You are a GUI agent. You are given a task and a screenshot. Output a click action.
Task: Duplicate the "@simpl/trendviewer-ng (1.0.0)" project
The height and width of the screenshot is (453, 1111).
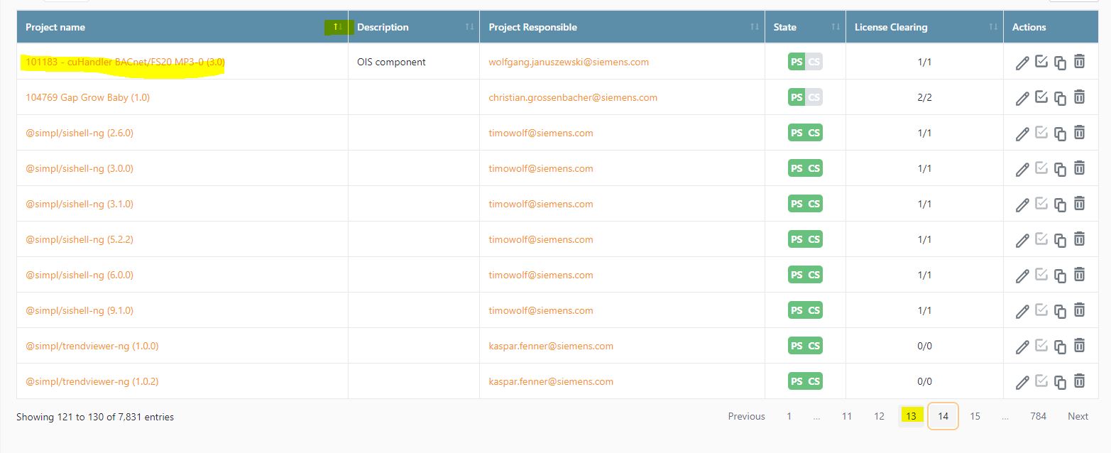point(1060,346)
